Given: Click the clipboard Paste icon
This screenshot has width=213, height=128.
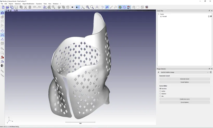Looking at the screenshot, I should (x=30, y=7).
